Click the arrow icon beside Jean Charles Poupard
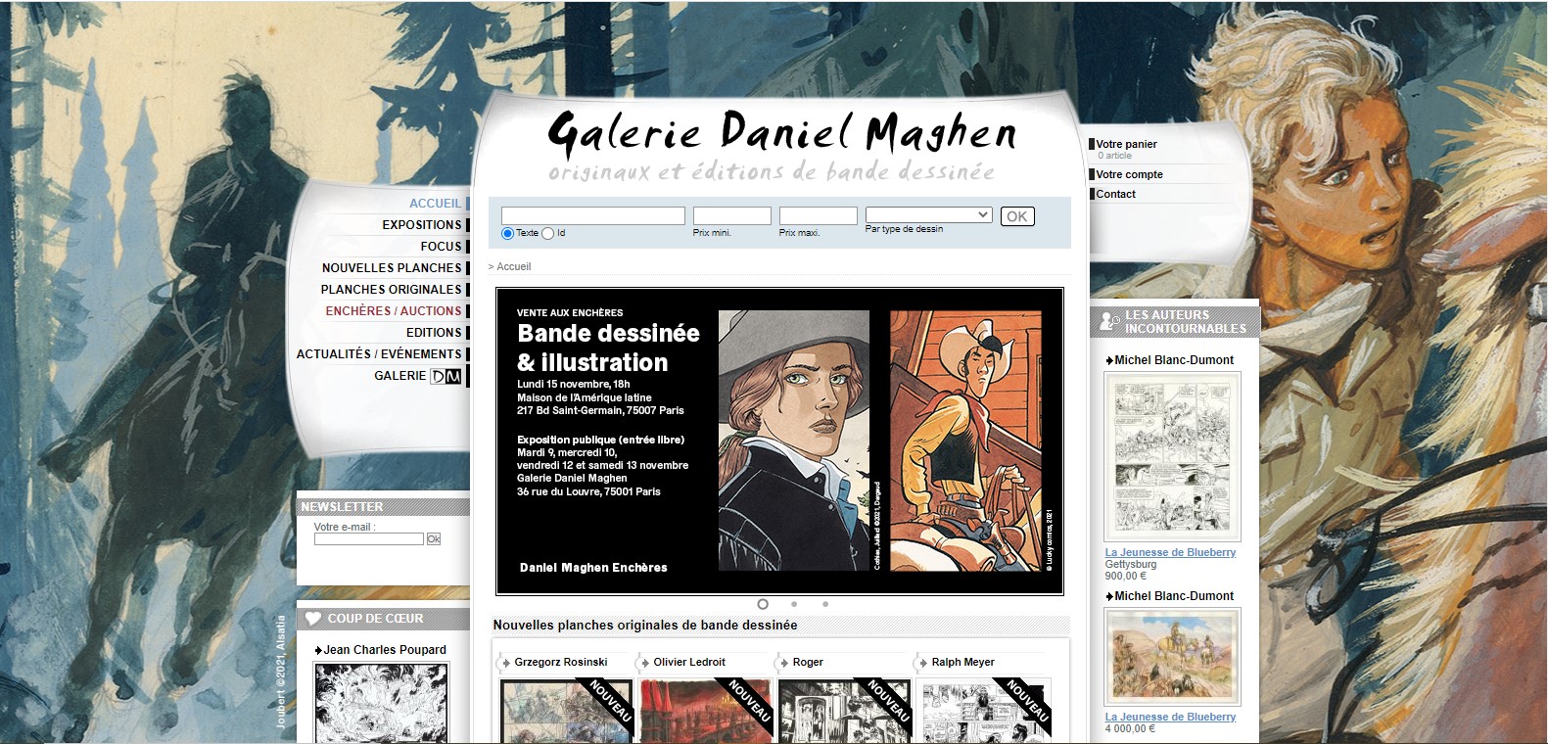Image resolution: width=1548 pixels, height=744 pixels. [x=318, y=650]
